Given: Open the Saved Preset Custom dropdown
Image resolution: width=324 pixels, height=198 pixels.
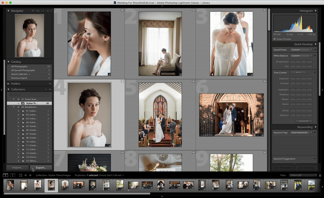Looking at the screenshot, I should [301, 50].
